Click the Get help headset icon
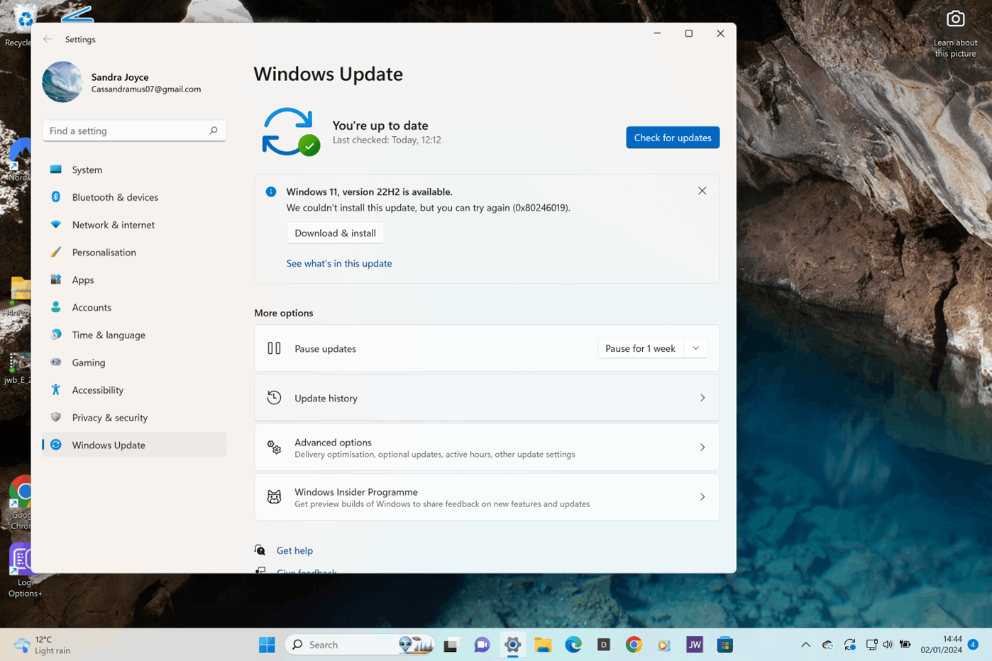Image resolution: width=992 pixels, height=661 pixels. point(260,550)
